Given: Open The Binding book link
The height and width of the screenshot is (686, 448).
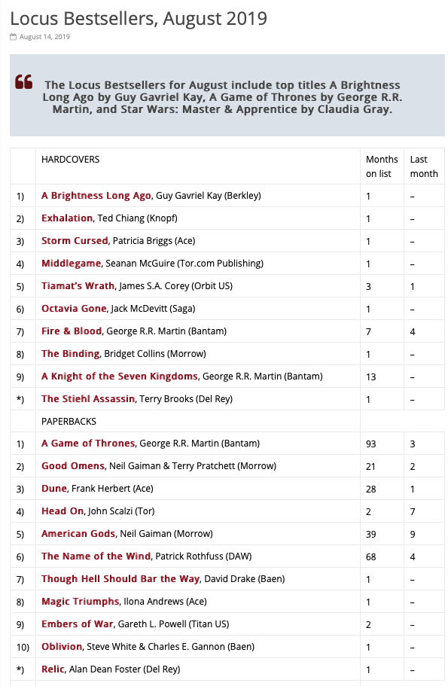Looking at the screenshot, I should click(x=71, y=354).
